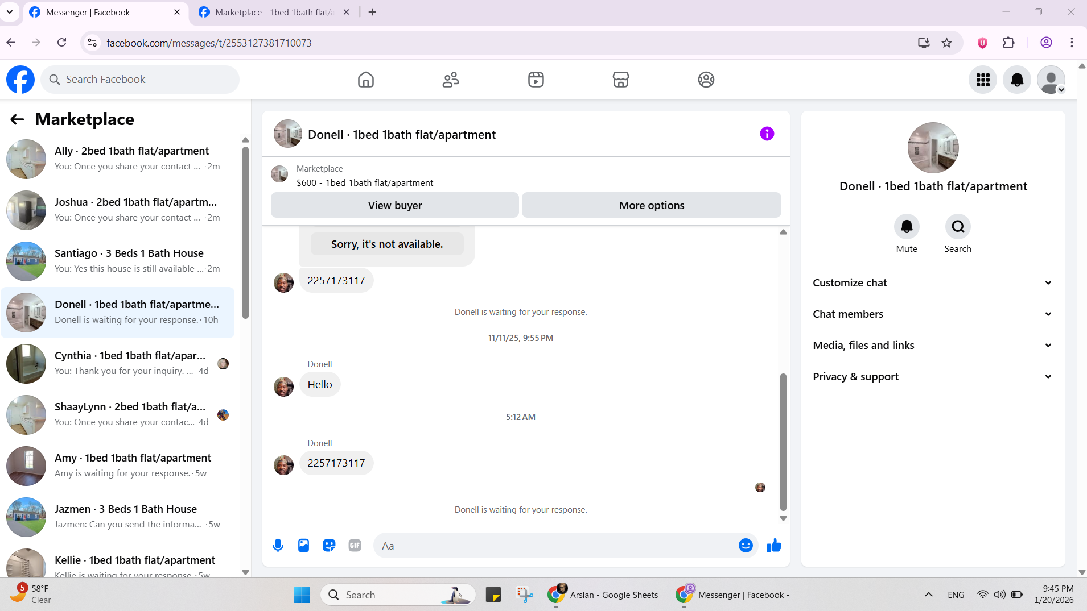The width and height of the screenshot is (1087, 611).
Task: Open Facebook home via the logo
Action: coord(20,80)
